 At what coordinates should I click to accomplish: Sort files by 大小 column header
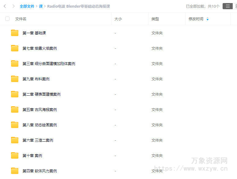click(118, 19)
